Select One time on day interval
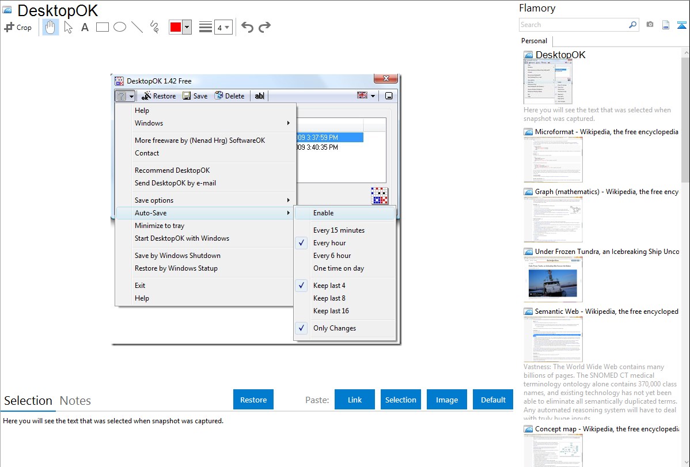Viewport: 690px width, 467px height. (345, 268)
